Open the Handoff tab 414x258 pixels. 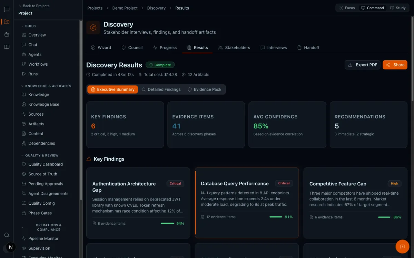tap(308, 47)
